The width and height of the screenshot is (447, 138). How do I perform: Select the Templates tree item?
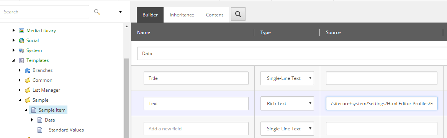37,60
